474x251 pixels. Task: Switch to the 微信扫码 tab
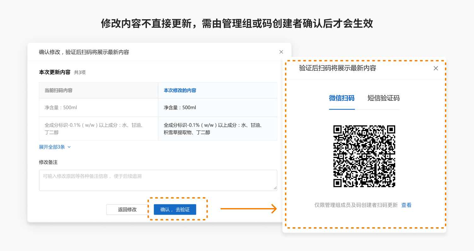pyautogui.click(x=342, y=98)
